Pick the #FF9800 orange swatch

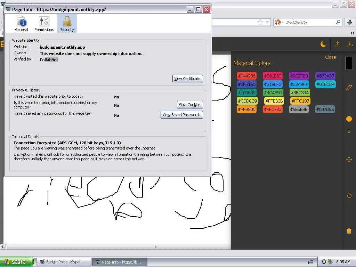point(246,109)
